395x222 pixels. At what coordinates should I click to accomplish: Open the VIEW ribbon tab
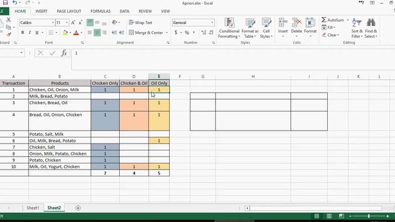[165, 11]
